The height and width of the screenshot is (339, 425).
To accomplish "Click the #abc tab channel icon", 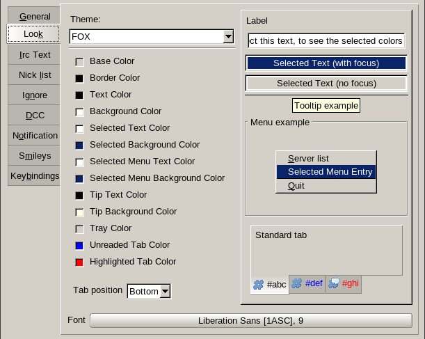I will click(x=258, y=285).
